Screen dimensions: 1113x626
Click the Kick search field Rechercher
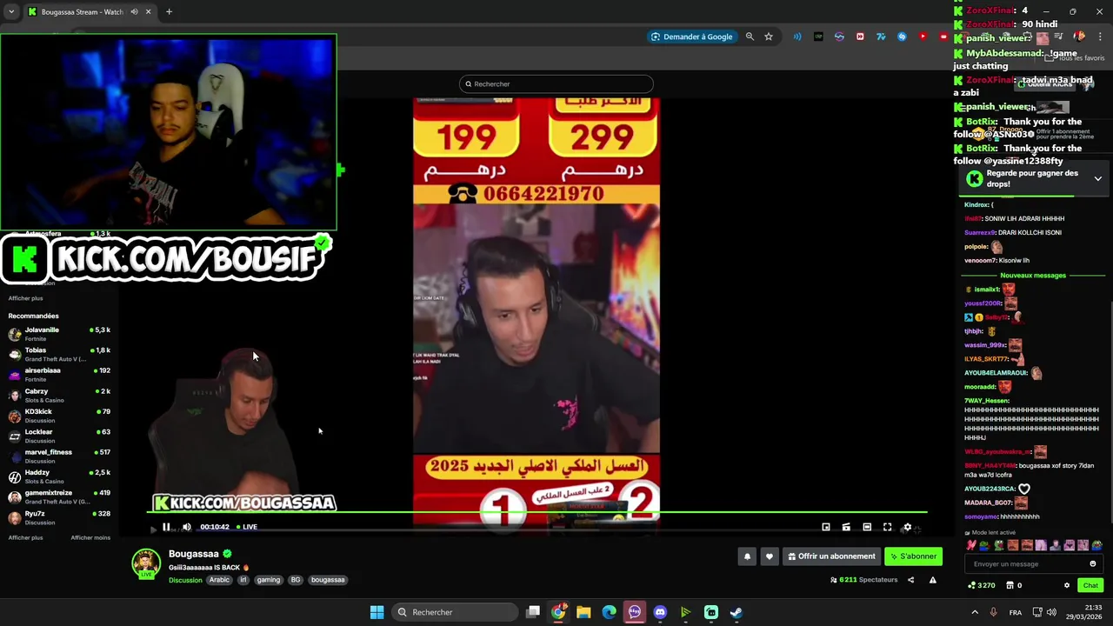[556, 84]
